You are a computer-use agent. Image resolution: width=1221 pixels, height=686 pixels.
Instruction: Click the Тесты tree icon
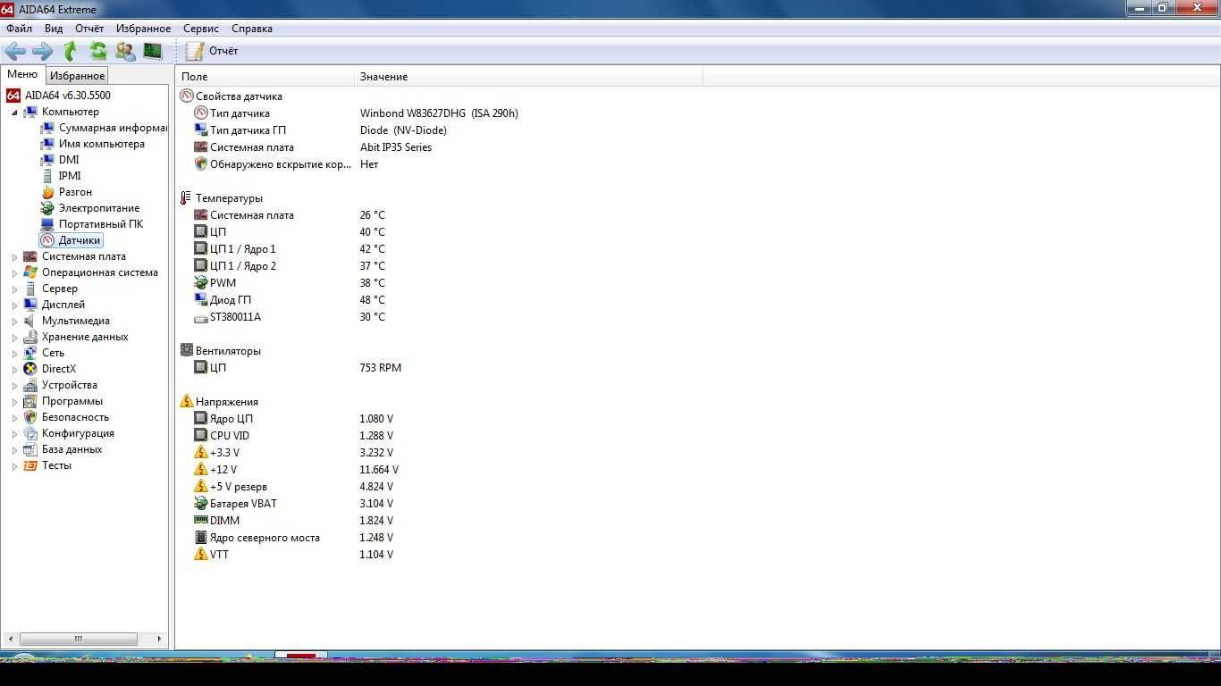point(30,465)
